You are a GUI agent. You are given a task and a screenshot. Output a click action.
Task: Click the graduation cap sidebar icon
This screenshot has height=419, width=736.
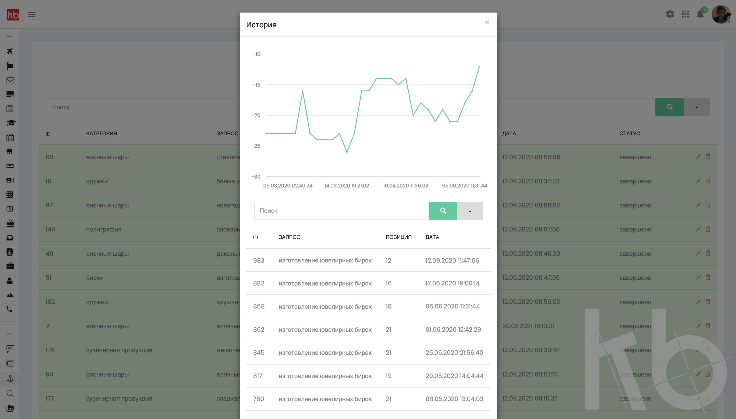11,123
